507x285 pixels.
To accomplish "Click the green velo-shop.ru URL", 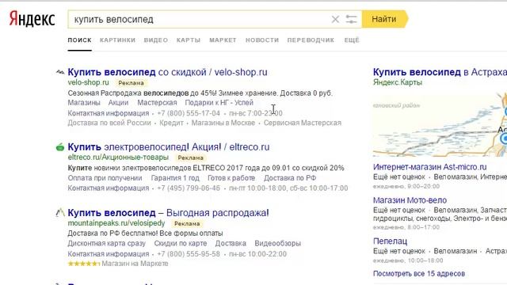I will 88,82.
